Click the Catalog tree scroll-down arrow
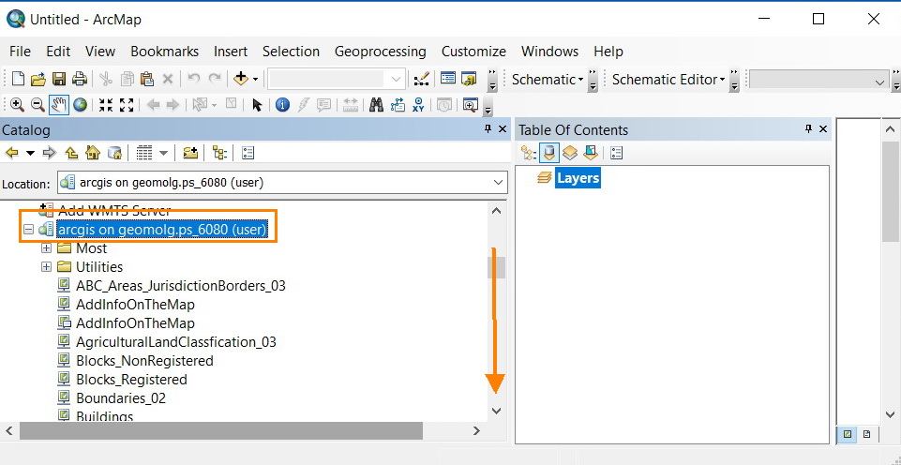The height and width of the screenshot is (465, 901). pos(497,411)
